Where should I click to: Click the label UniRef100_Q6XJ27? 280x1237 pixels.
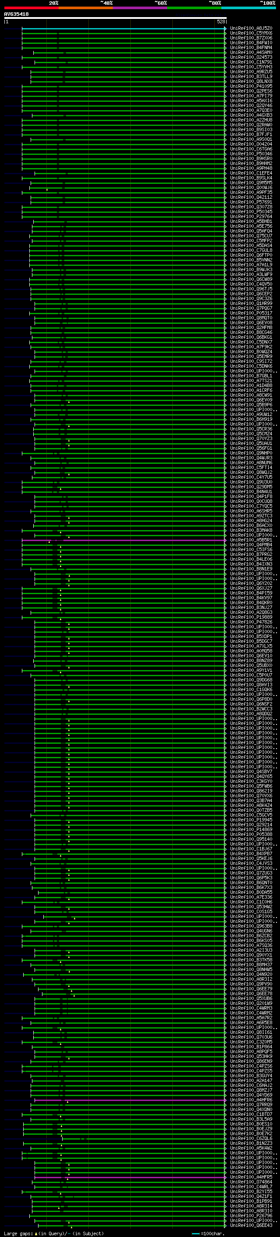click(x=251, y=588)
